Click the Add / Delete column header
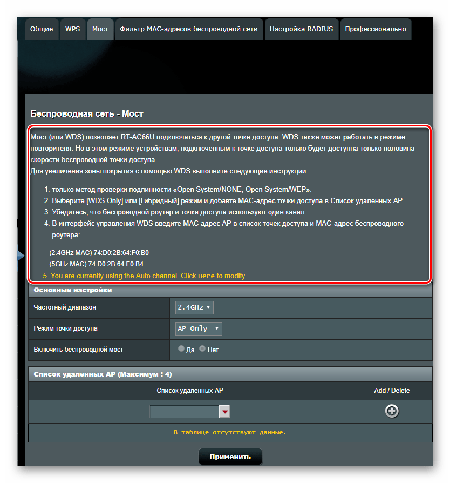The height and width of the screenshot is (483, 450). coord(392,391)
